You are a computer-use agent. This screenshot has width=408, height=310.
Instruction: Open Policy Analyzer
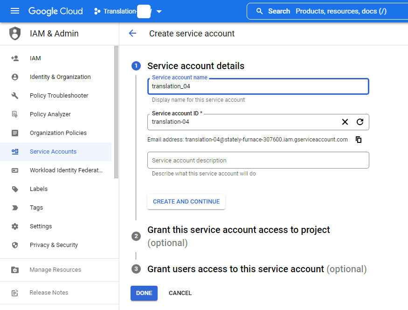coord(55,114)
